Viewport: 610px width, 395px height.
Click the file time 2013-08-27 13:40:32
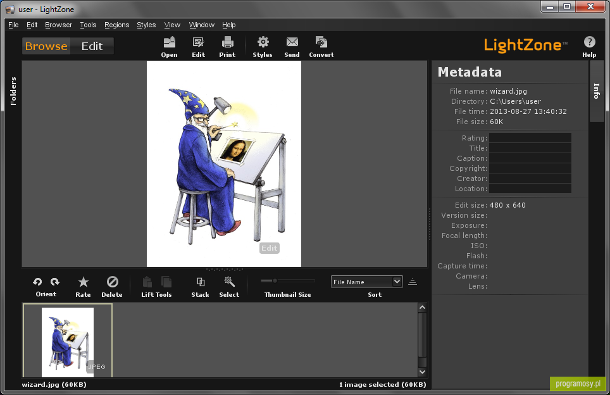click(528, 111)
